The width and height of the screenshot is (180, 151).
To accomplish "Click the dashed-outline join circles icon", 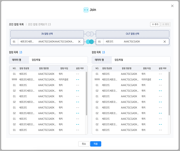I will pyautogui.click(x=90, y=34).
